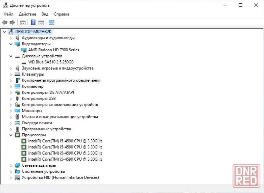Click the Очереди печати printer icon
This screenshot has width=264, height=193.
coord(17,123)
